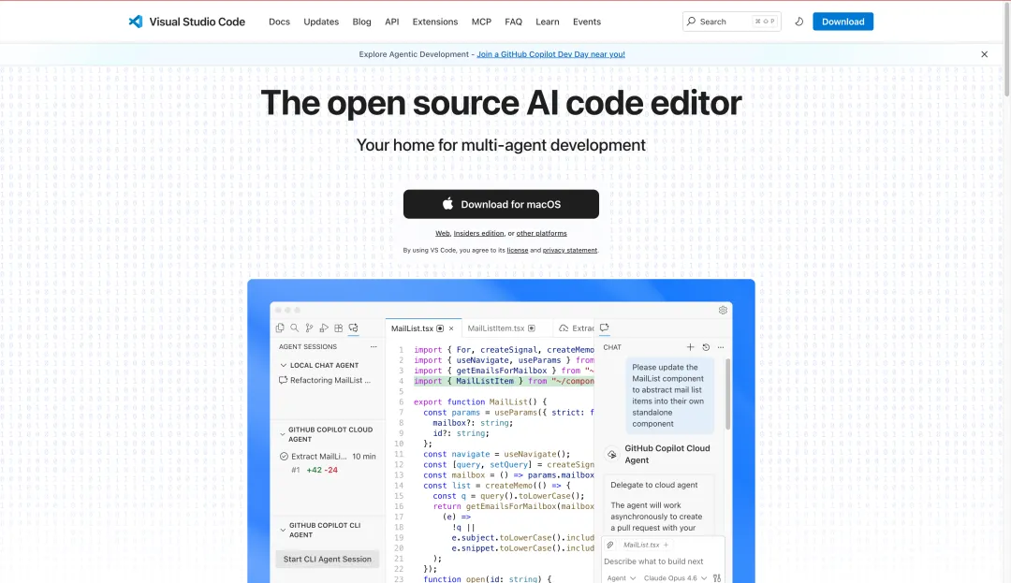Click the modified indicator on MailListItem.tsx tab
The width and height of the screenshot is (1011, 583).
coord(532,328)
